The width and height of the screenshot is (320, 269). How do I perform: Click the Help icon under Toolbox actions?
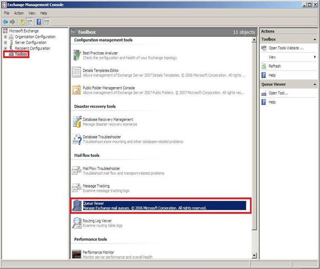(264, 75)
